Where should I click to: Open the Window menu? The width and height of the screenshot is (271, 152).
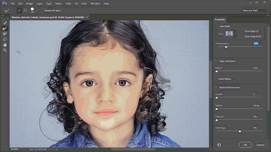pos(95,3)
